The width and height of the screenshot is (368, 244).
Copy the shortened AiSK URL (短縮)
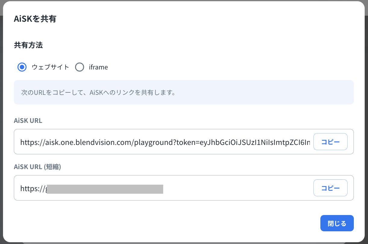point(330,188)
